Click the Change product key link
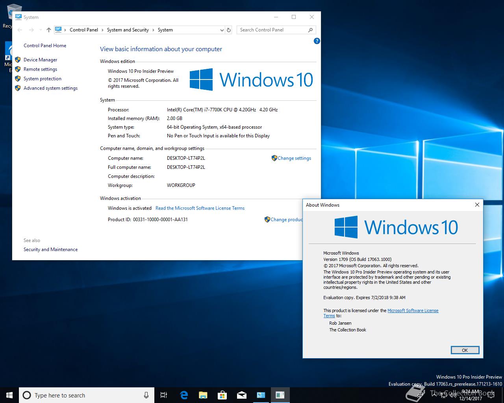 (x=286, y=220)
